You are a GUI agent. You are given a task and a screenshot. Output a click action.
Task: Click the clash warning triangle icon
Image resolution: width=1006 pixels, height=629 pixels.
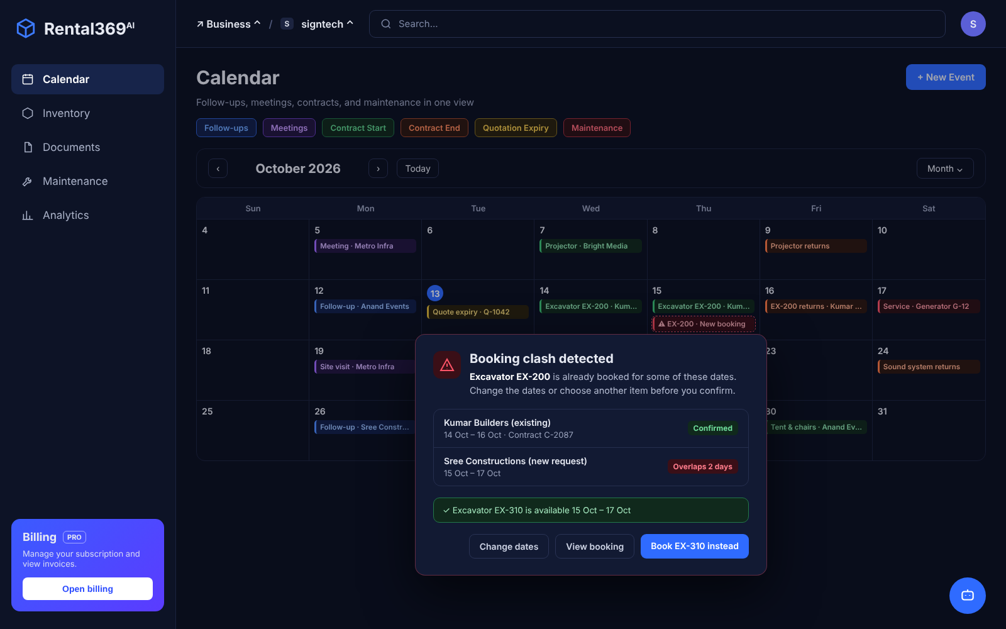pos(447,365)
